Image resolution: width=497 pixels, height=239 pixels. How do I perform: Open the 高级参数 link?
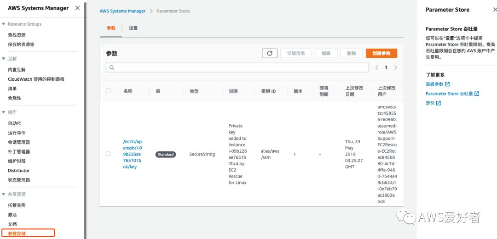[x=434, y=84]
